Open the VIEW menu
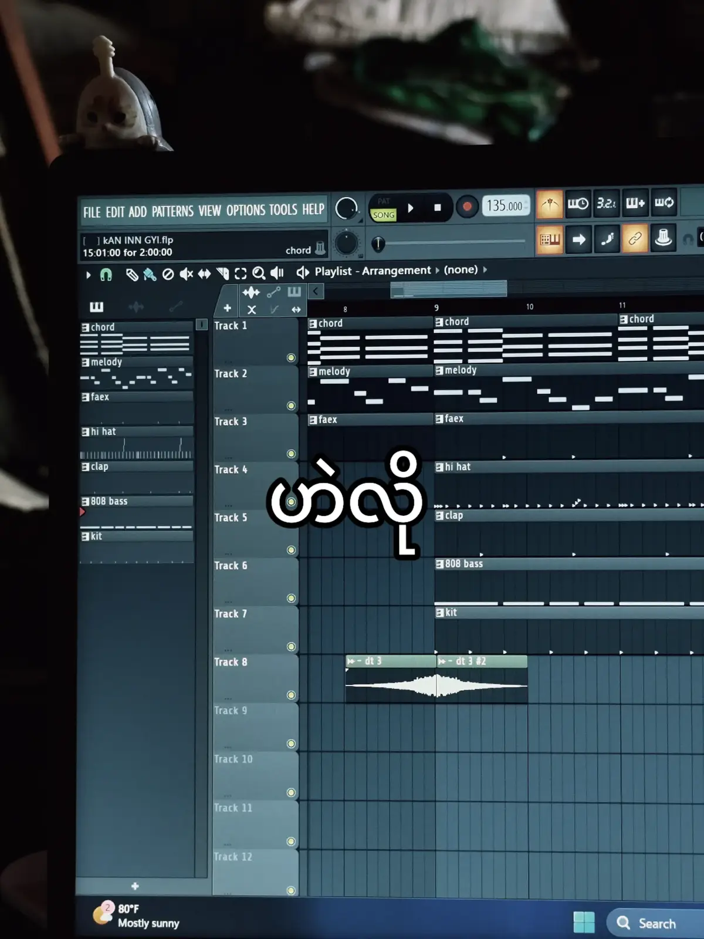This screenshot has width=704, height=939. tap(209, 211)
